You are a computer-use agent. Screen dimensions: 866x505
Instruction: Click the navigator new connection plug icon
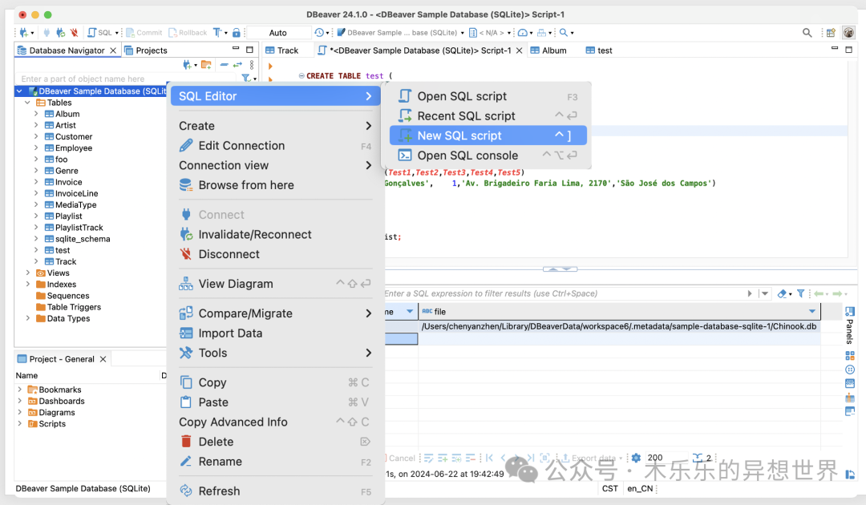pos(188,65)
